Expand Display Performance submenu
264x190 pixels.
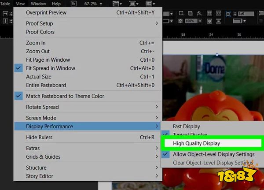coord(88,126)
